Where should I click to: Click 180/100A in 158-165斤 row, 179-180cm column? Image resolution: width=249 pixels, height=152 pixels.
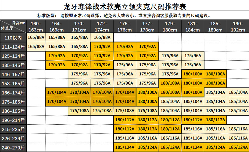coord(170,83)
